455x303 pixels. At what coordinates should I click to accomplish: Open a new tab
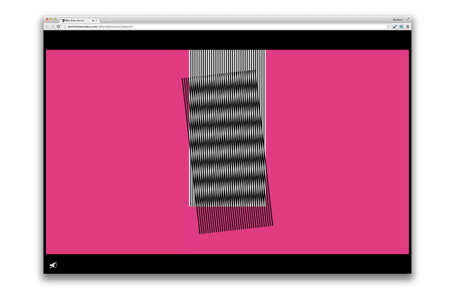pyautogui.click(x=103, y=21)
